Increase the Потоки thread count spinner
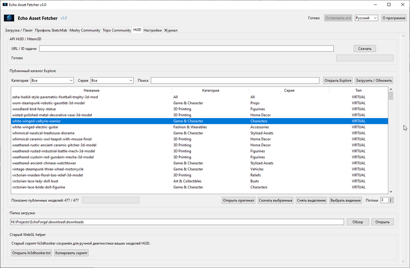410x268 pixels. 391,199
